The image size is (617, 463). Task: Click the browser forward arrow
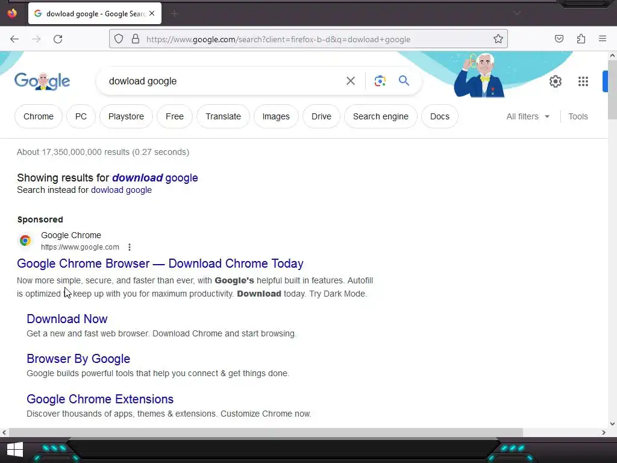click(x=36, y=39)
